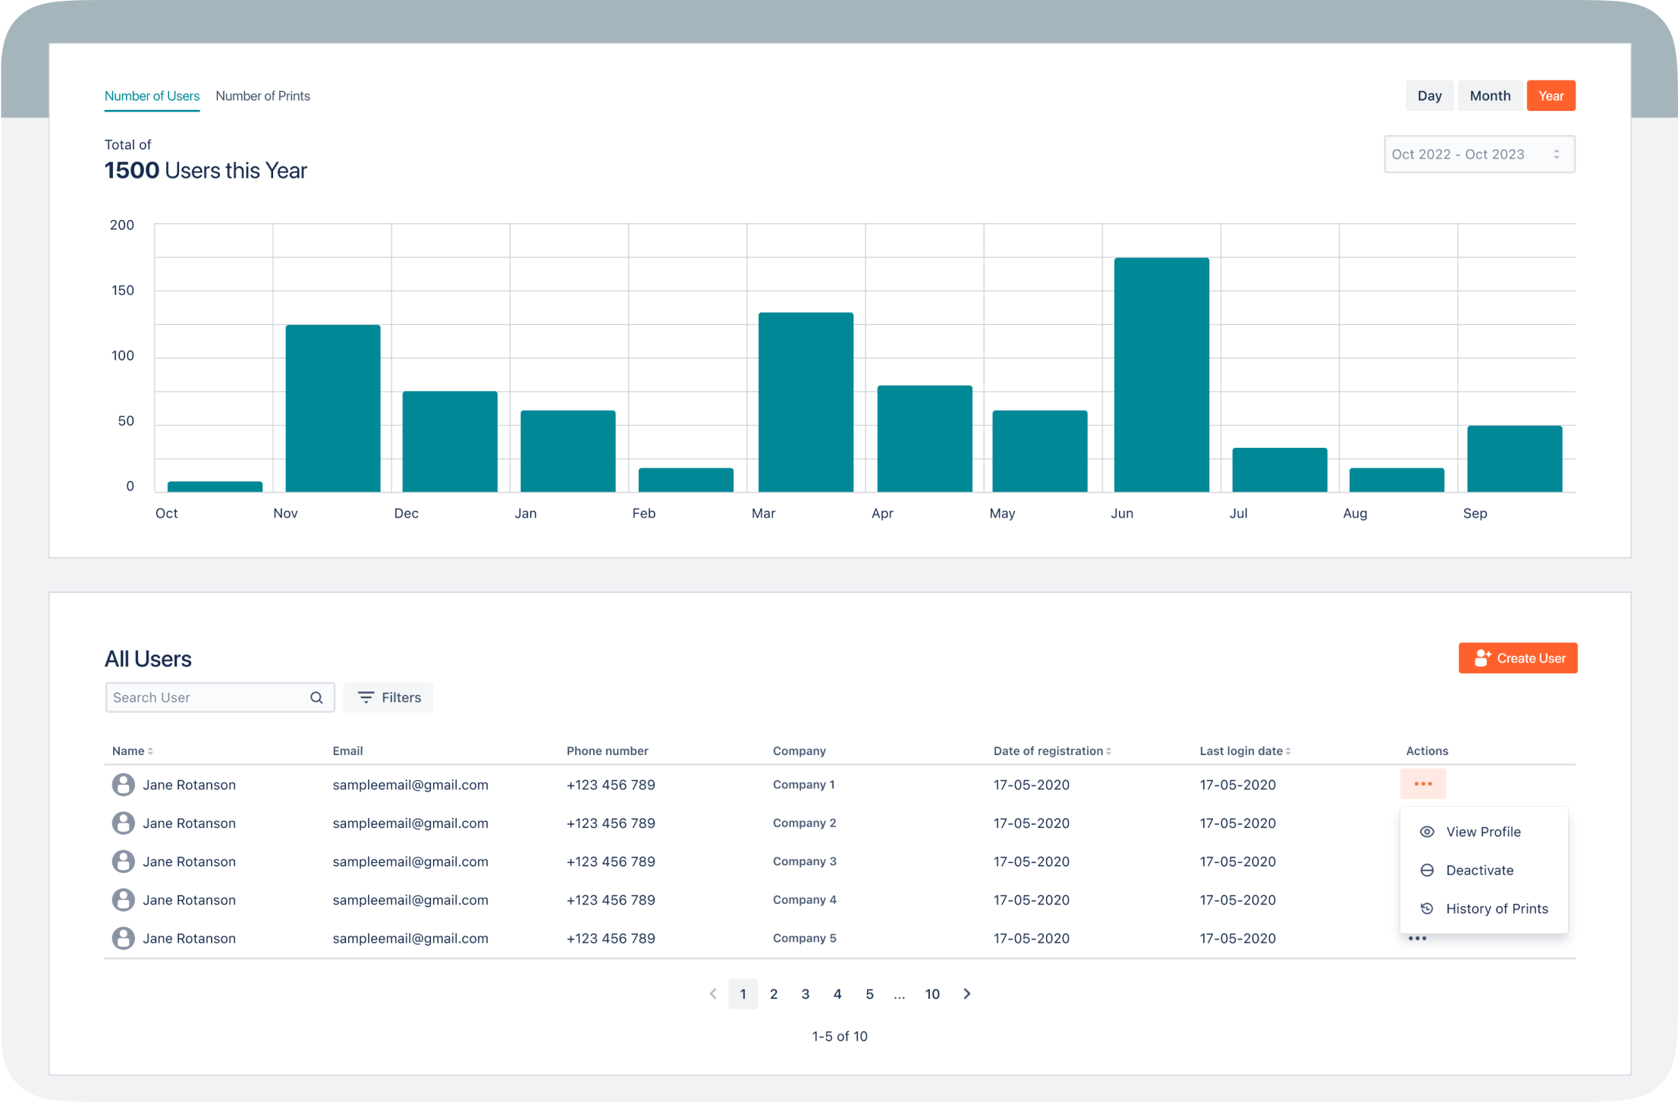1678x1102 pixels.
Task: Focus the Search User input field
Action: tap(206, 697)
